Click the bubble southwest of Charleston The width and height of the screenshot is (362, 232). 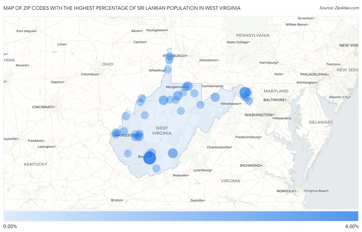pos(128,154)
